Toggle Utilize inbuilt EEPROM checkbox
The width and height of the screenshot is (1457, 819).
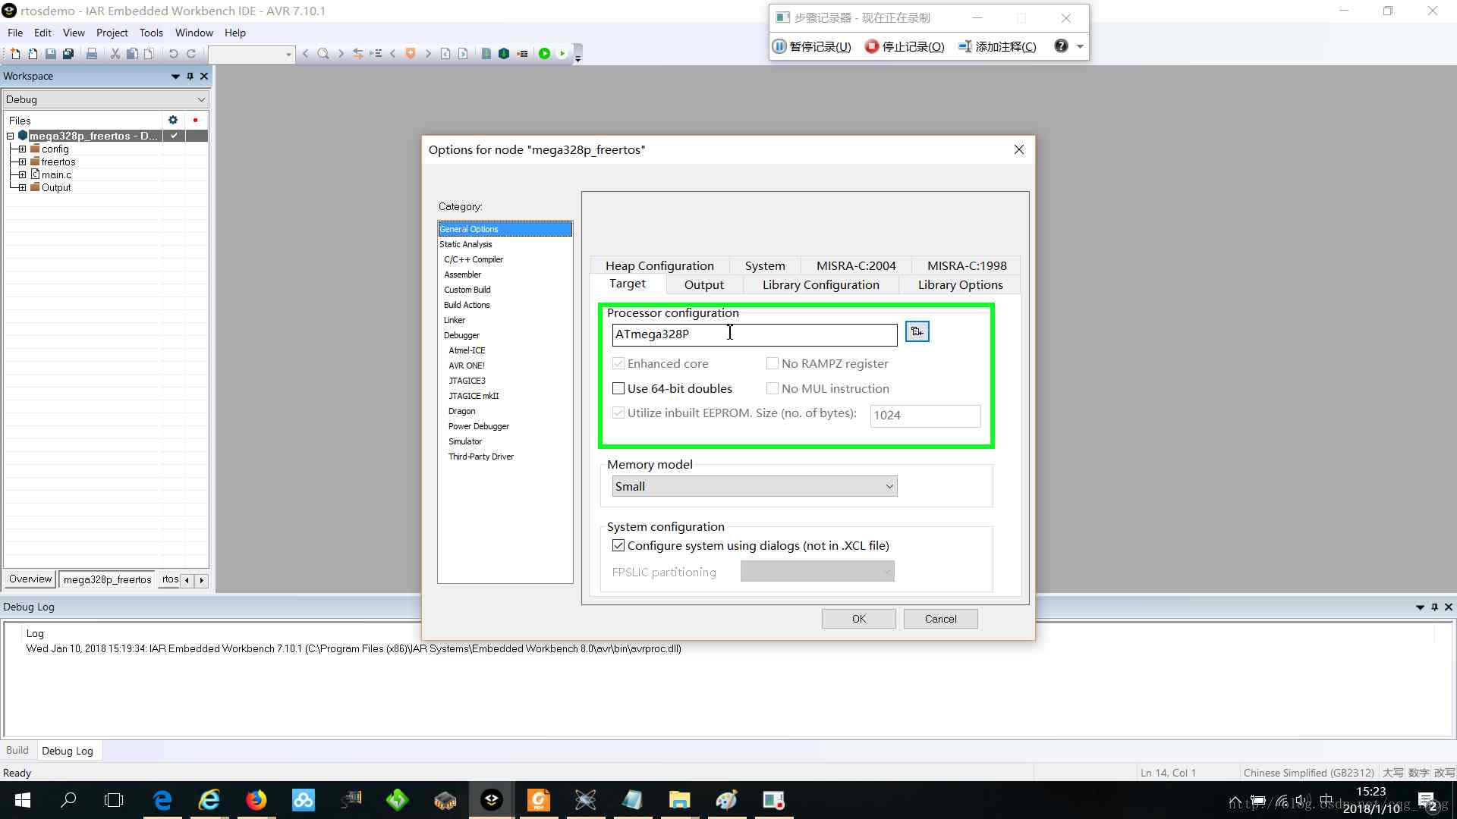[618, 413]
